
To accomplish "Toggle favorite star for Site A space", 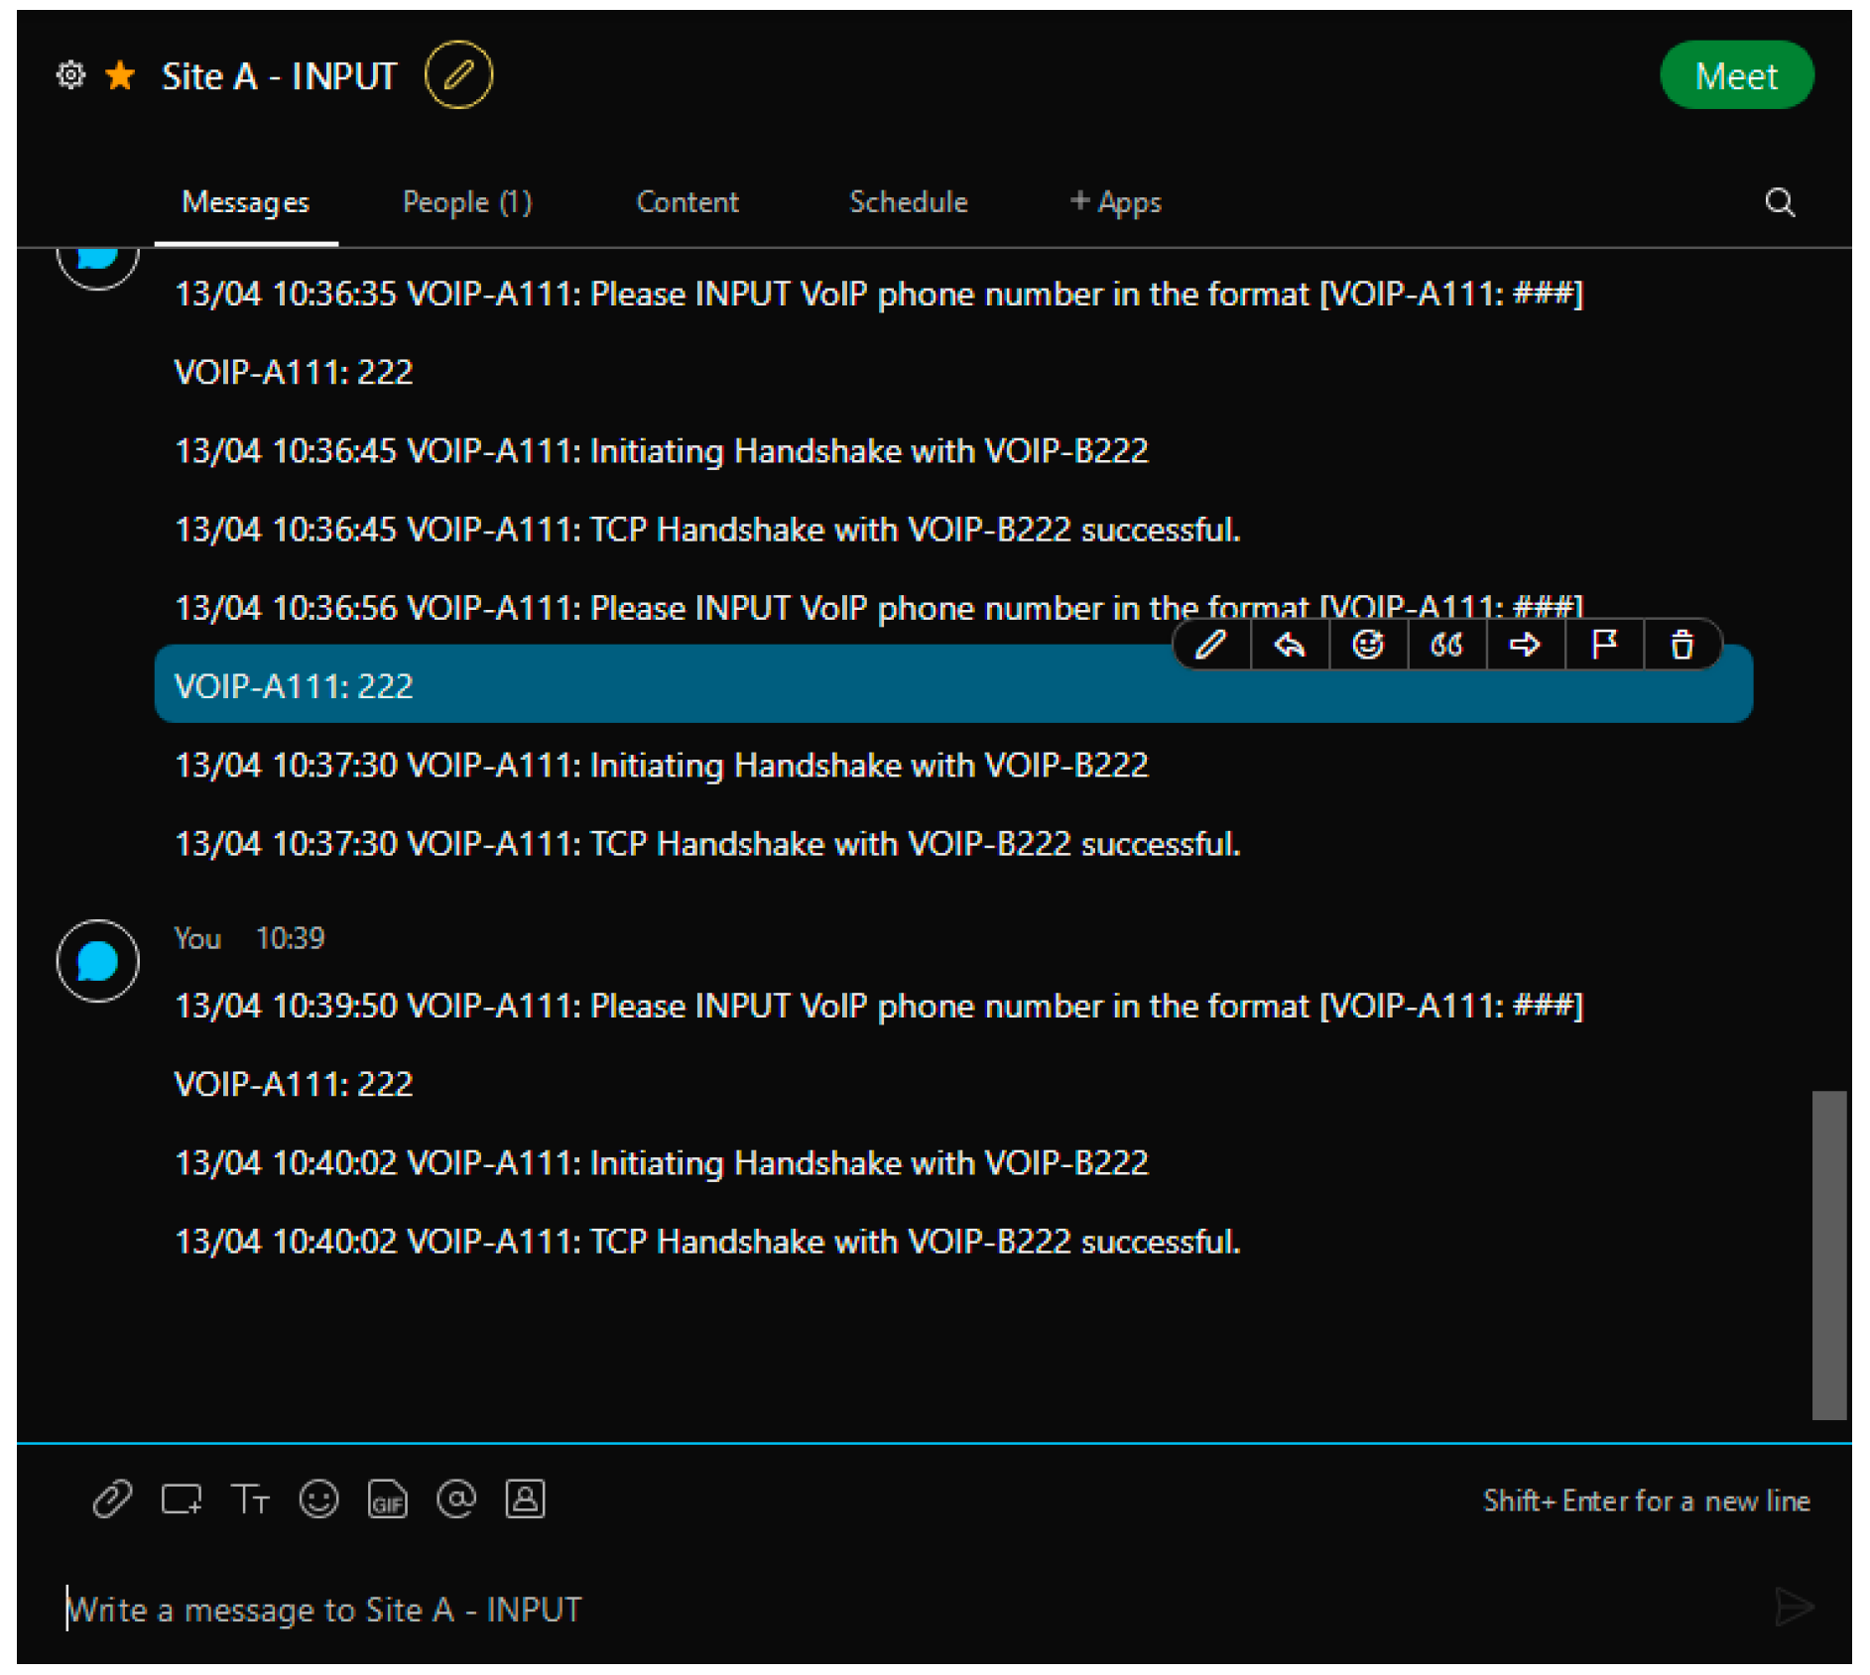I will coord(119,75).
